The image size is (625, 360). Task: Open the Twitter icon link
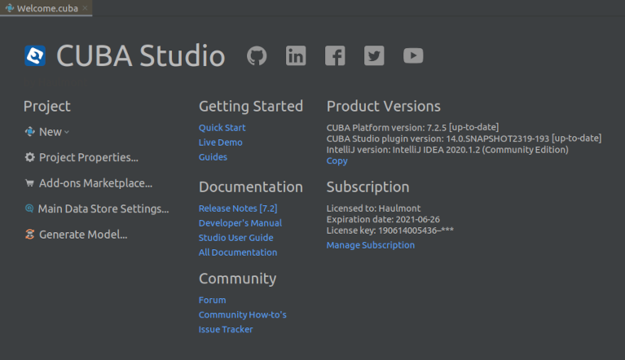point(374,55)
